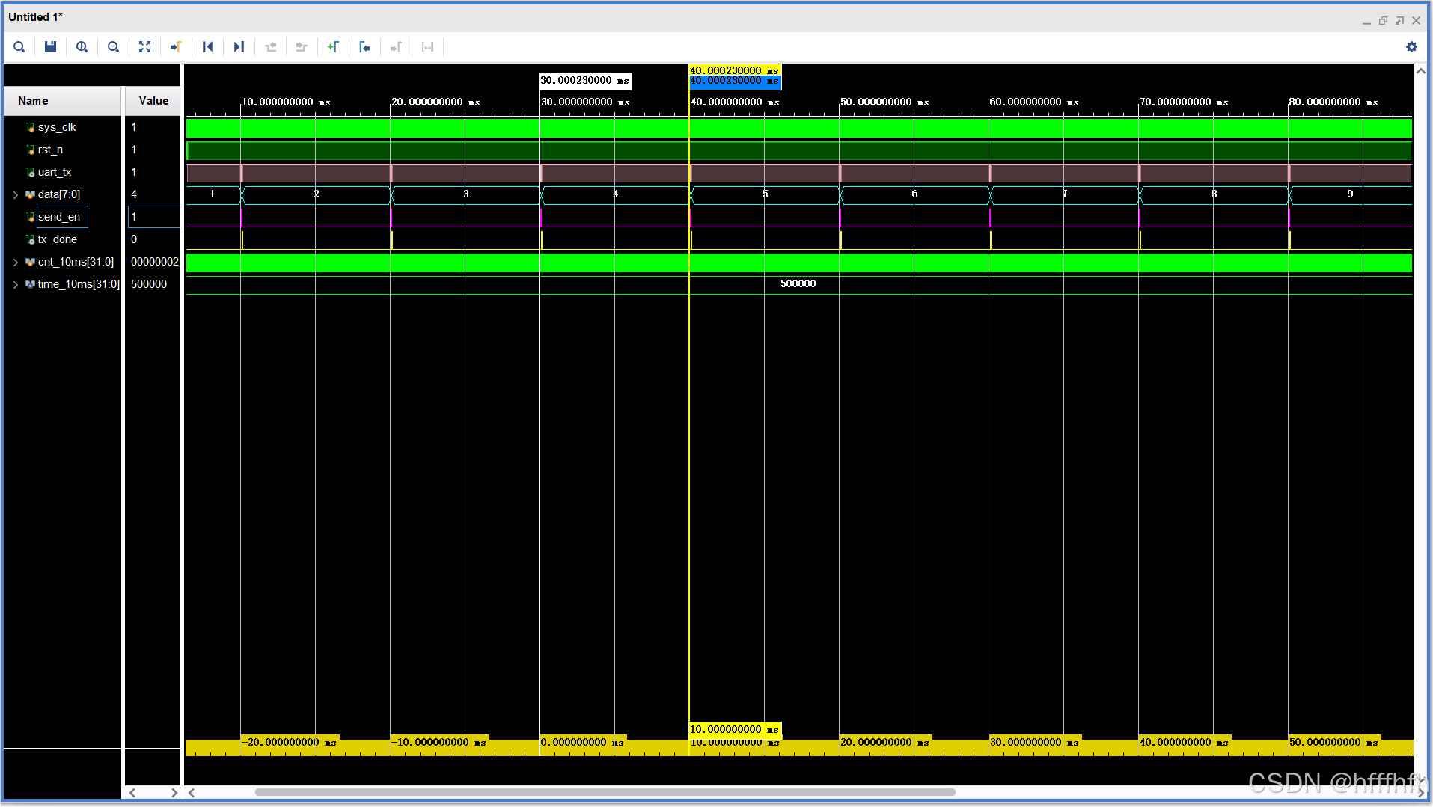The width and height of the screenshot is (1433, 807).
Task: Click data waveform segment labeled 9
Action: coord(1350,194)
